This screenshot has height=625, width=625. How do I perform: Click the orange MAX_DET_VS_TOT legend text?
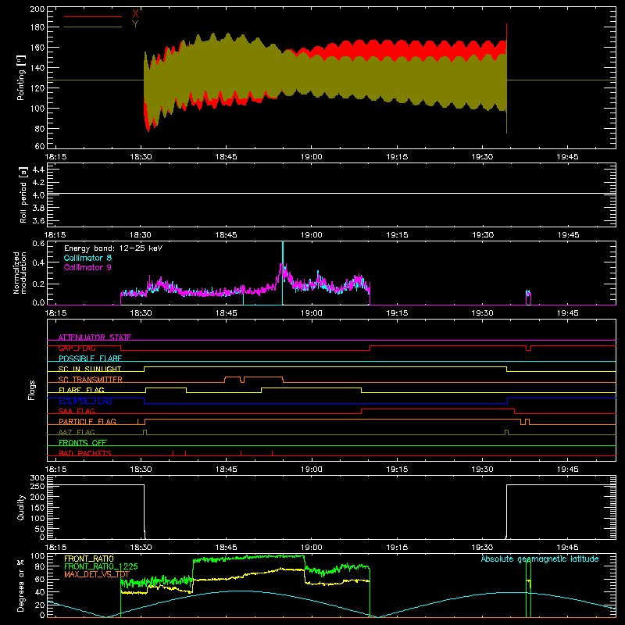tap(97, 574)
